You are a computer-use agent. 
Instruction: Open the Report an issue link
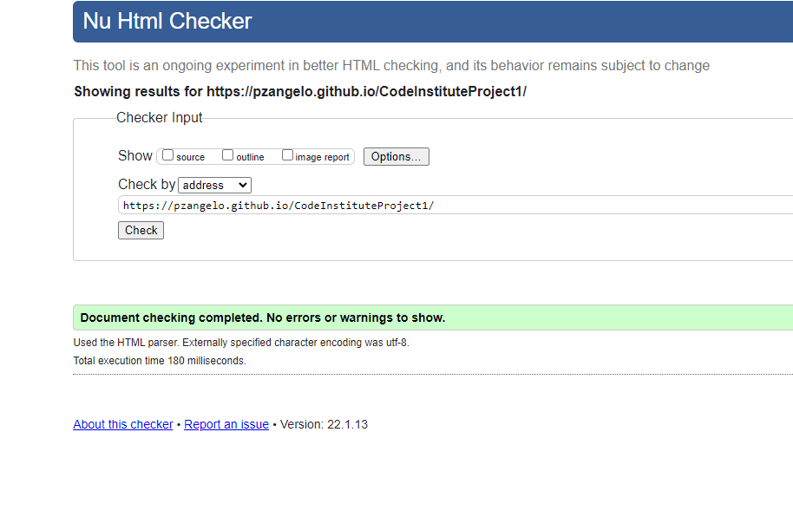pyautogui.click(x=226, y=424)
